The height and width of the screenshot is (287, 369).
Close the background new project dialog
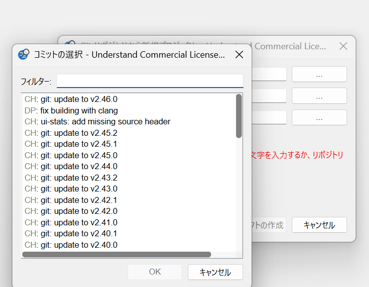(x=343, y=46)
